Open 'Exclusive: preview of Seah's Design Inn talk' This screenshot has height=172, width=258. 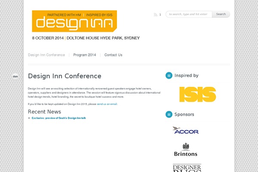59,118
